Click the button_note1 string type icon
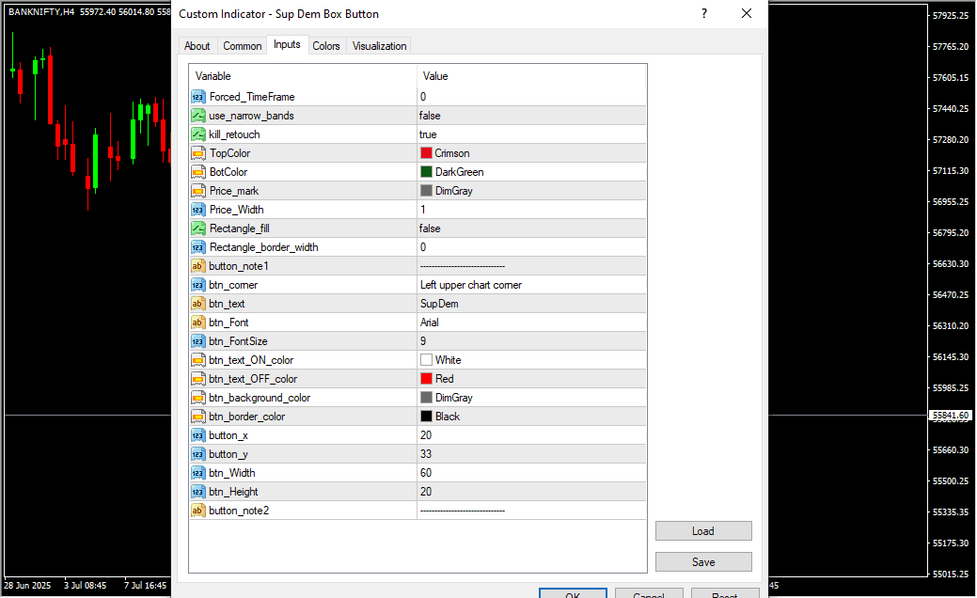977x598 pixels. (x=198, y=266)
